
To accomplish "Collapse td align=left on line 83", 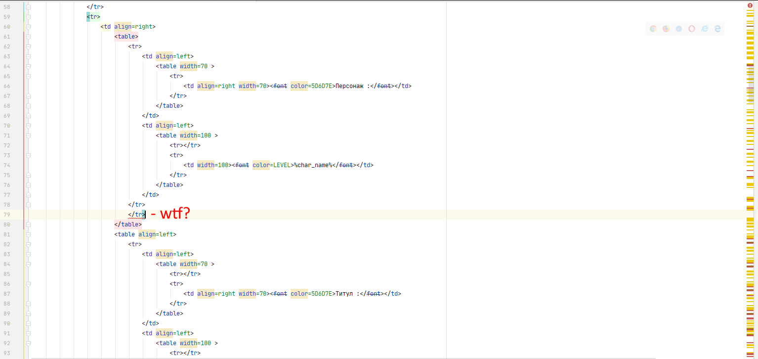I will point(28,254).
